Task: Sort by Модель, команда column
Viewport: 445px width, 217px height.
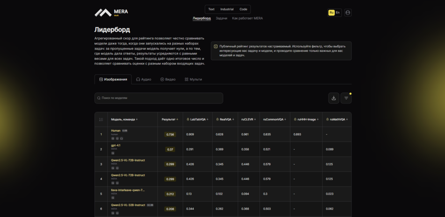Action: (x=124, y=119)
